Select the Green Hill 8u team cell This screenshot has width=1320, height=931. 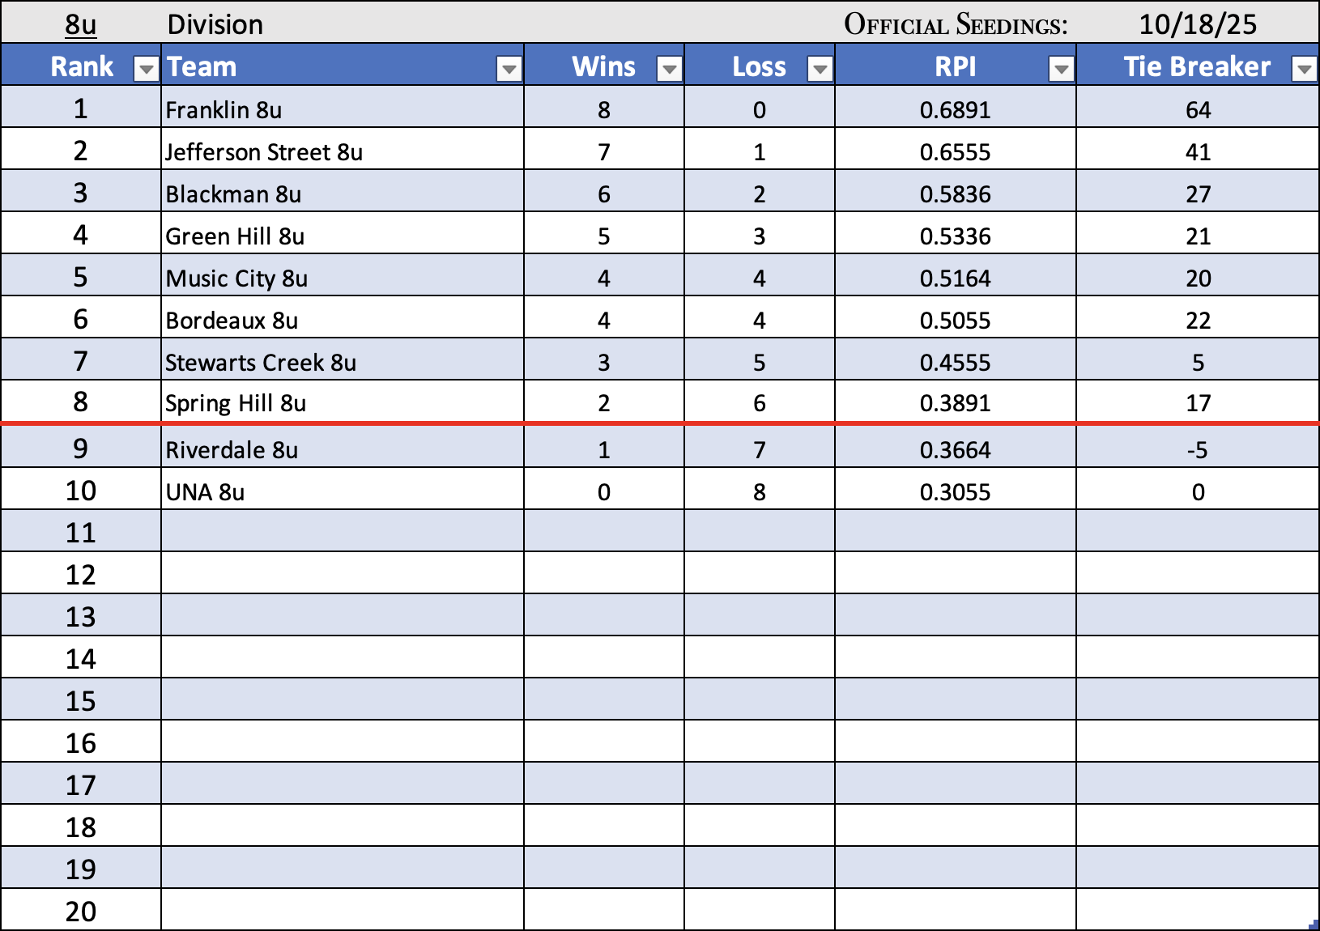(235, 236)
